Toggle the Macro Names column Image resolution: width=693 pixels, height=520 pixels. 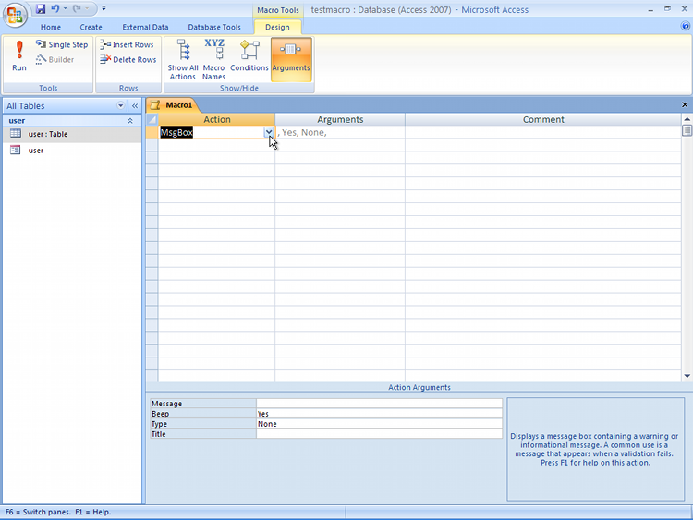tap(214, 60)
